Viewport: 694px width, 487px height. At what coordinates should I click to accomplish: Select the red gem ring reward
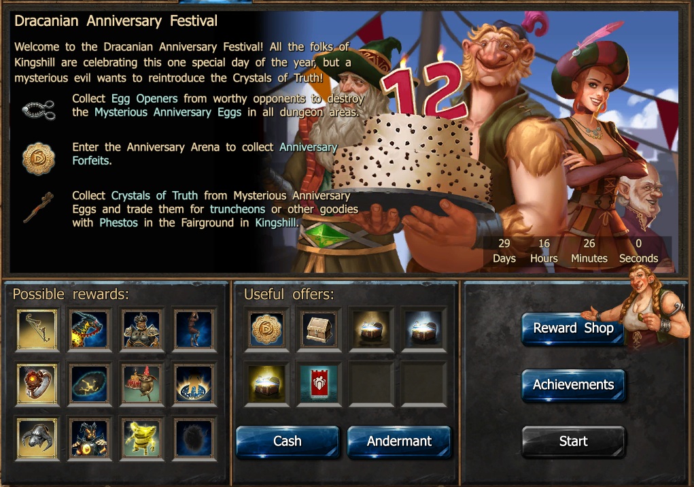37,384
